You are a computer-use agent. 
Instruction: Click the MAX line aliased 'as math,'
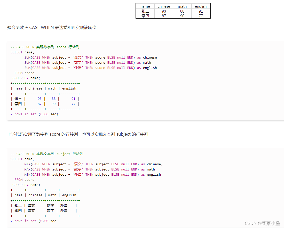(x=91, y=169)
